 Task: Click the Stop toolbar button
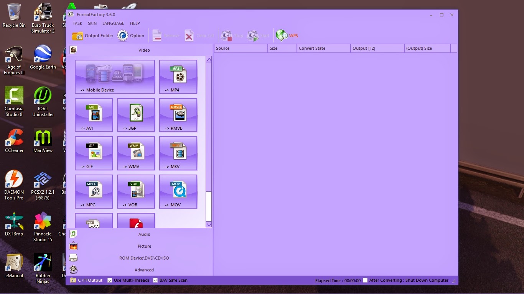pos(232,36)
